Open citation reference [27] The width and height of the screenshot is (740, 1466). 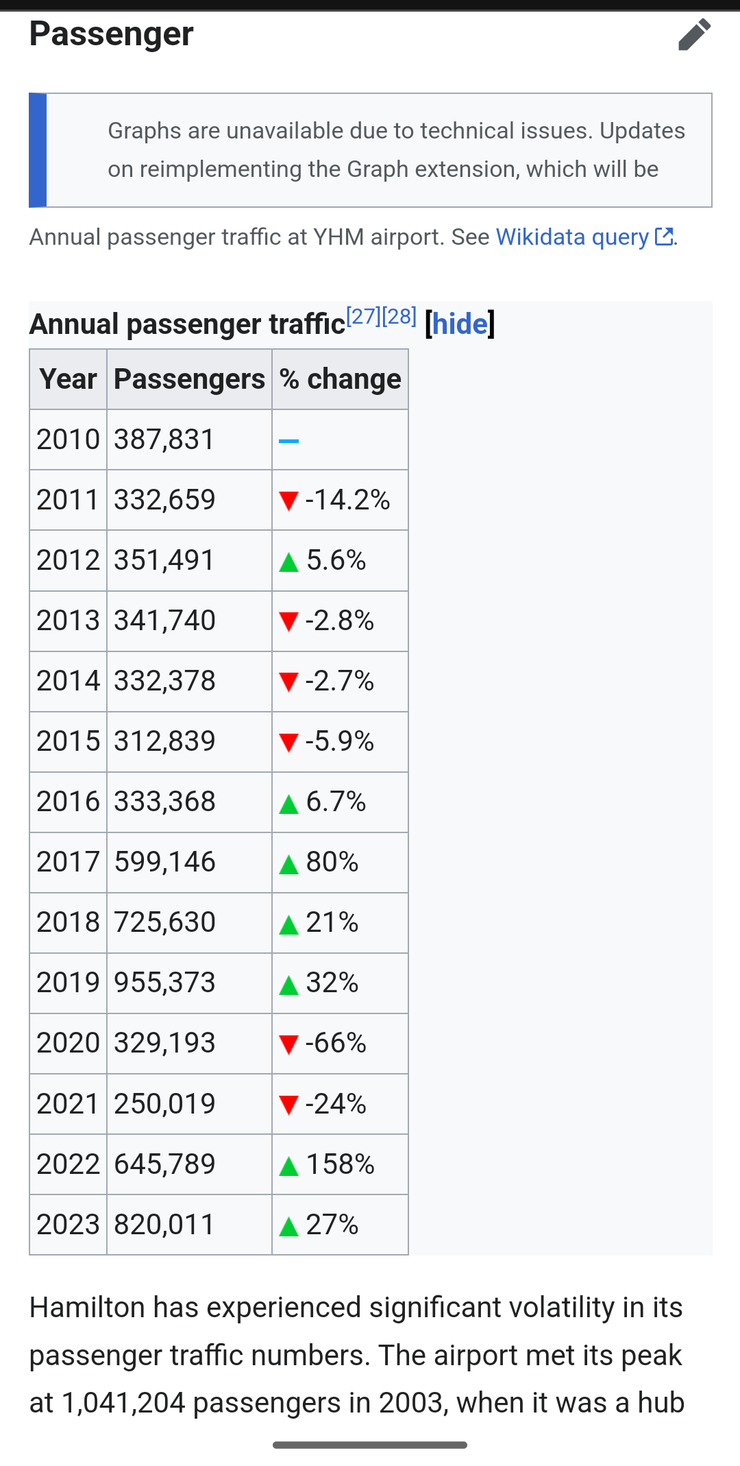tap(363, 317)
